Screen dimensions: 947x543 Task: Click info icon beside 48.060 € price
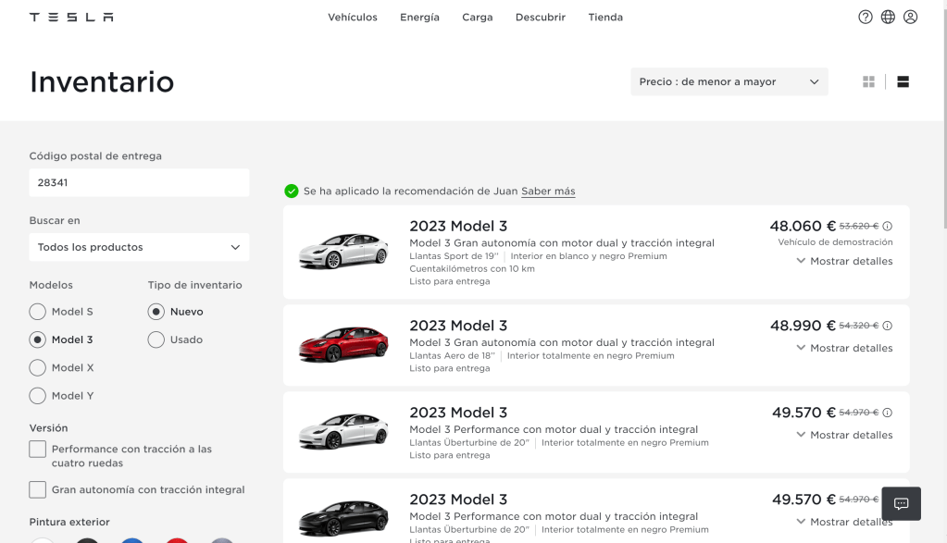pyautogui.click(x=887, y=226)
